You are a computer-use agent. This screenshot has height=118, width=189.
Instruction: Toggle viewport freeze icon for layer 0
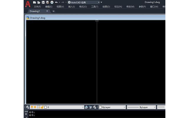pyautogui.click(x=39, y=107)
